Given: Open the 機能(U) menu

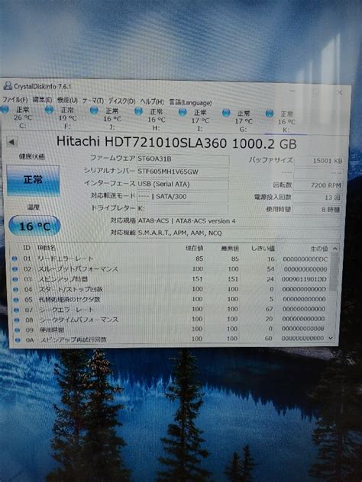Looking at the screenshot, I should click(x=67, y=100).
